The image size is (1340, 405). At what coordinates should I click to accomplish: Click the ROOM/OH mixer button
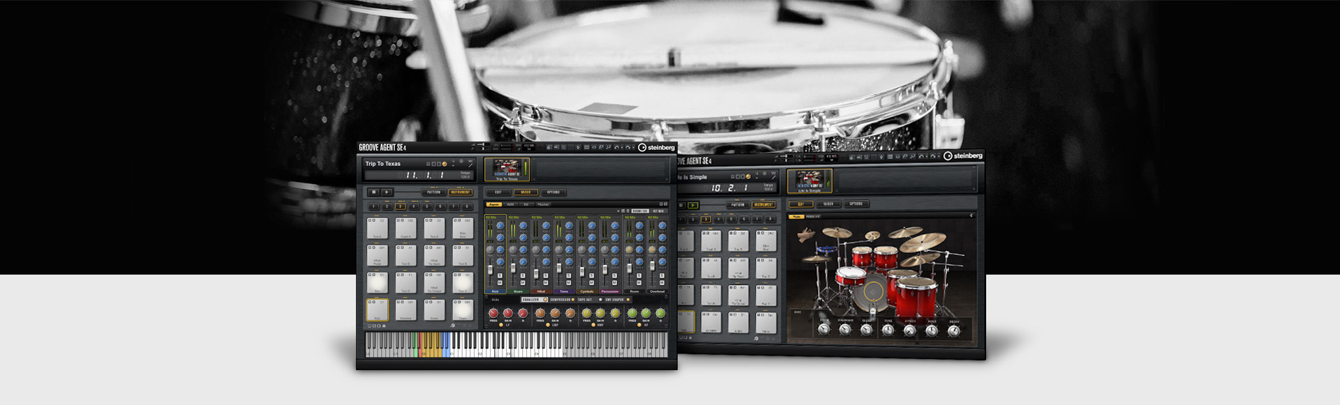point(641,211)
